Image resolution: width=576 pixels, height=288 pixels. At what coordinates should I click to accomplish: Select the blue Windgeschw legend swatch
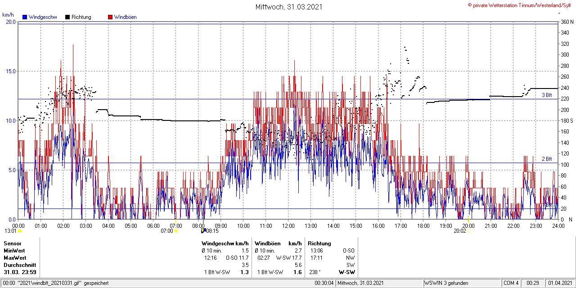[25, 17]
